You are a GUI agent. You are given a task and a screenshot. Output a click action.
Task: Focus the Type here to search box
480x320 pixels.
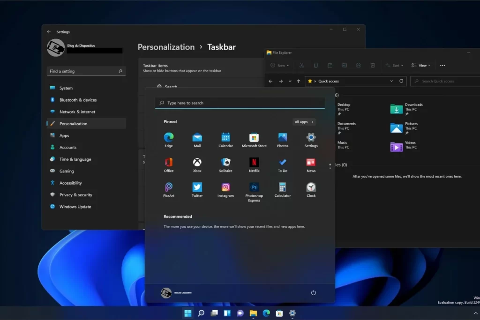240,103
